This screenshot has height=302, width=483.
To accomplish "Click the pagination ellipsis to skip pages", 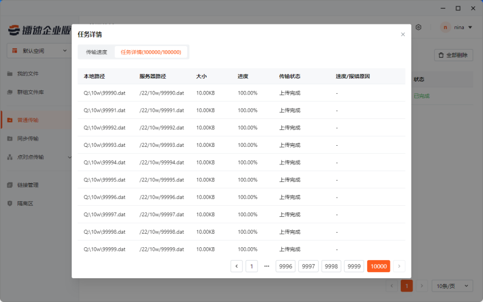I will click(267, 266).
